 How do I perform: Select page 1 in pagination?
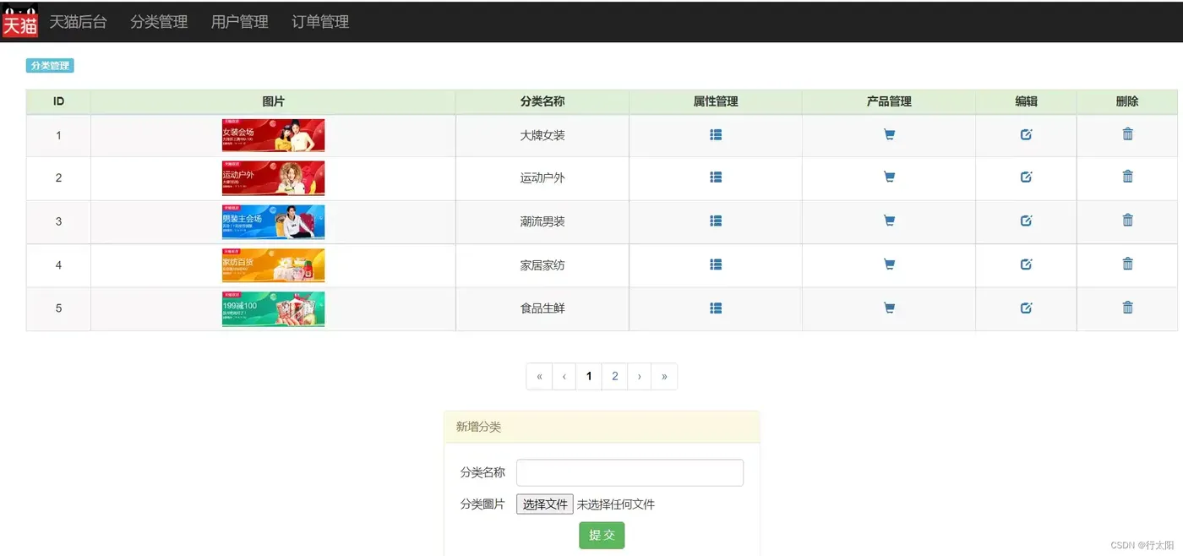click(589, 377)
